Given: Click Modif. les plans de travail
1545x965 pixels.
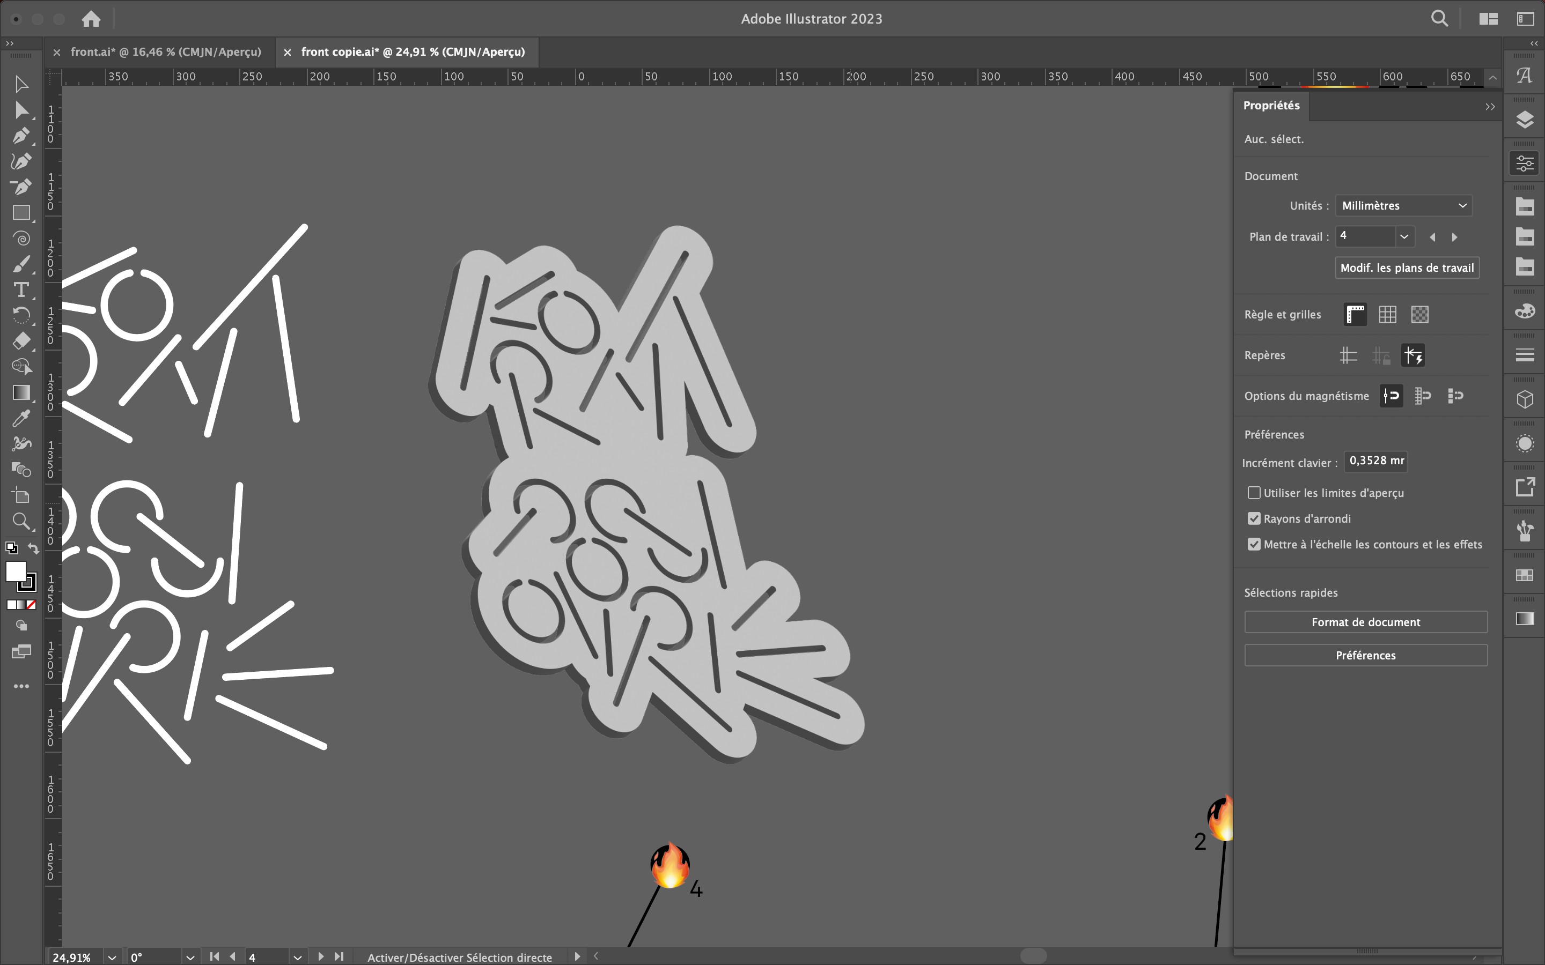Looking at the screenshot, I should pyautogui.click(x=1407, y=268).
